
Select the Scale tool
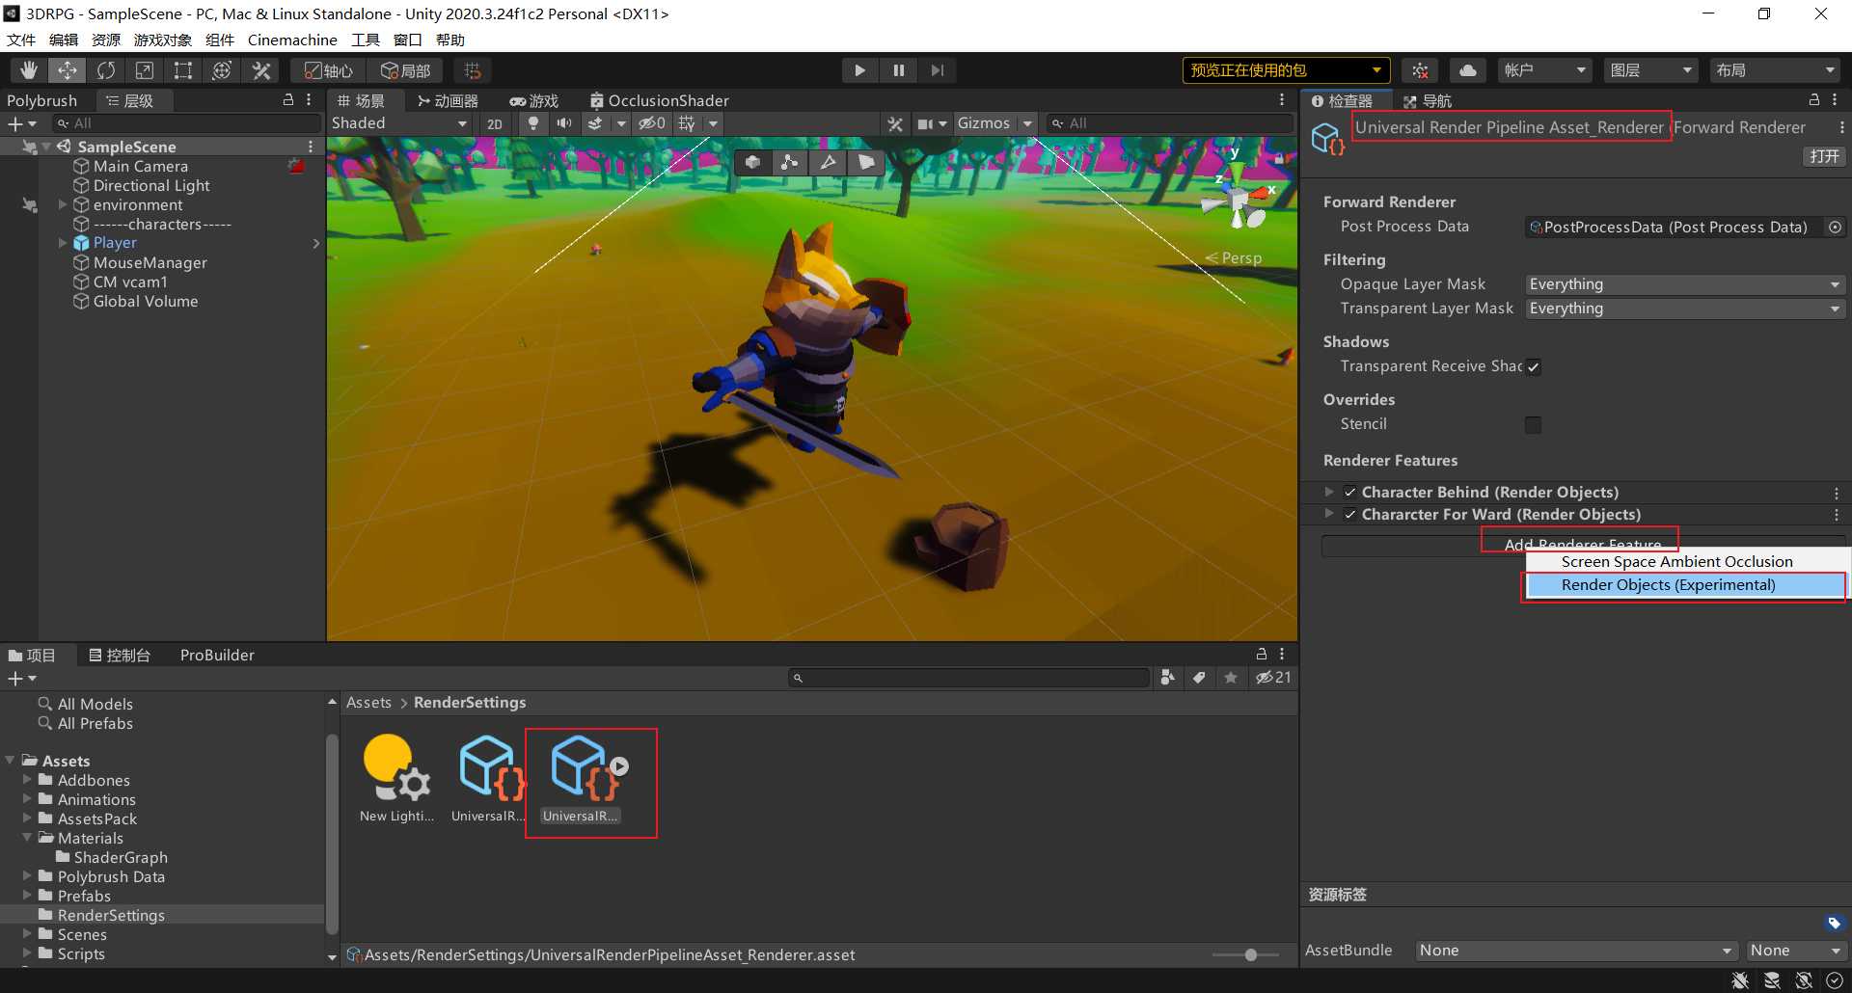(145, 70)
